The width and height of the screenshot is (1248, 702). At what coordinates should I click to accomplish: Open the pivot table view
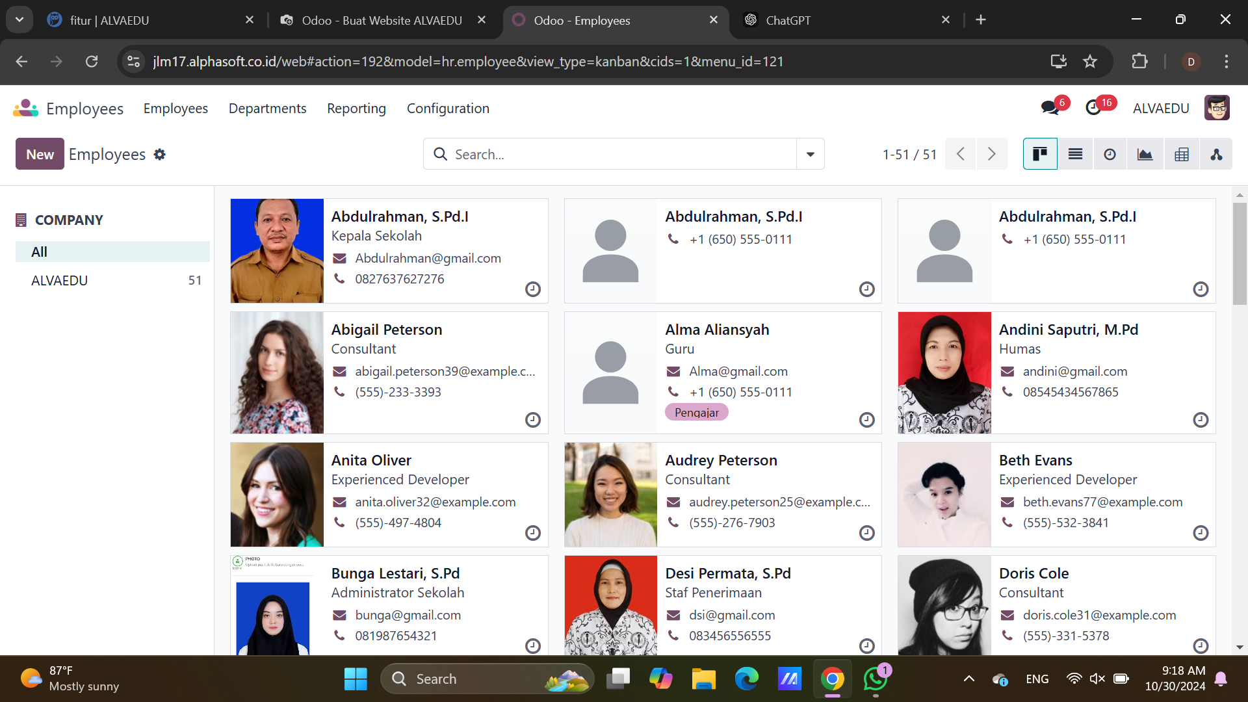click(x=1182, y=154)
